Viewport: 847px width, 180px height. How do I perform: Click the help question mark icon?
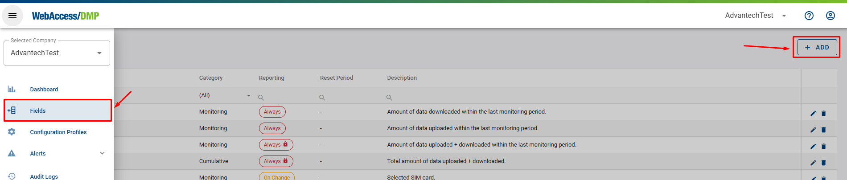tap(809, 16)
